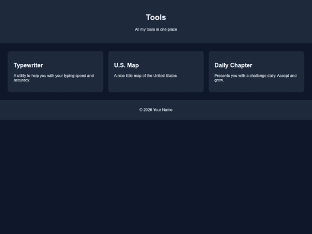Click the '© 2026 Your Name' footer text
The image size is (312, 234).
tap(156, 110)
